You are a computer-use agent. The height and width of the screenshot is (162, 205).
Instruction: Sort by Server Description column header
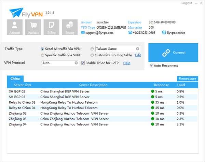93,85
